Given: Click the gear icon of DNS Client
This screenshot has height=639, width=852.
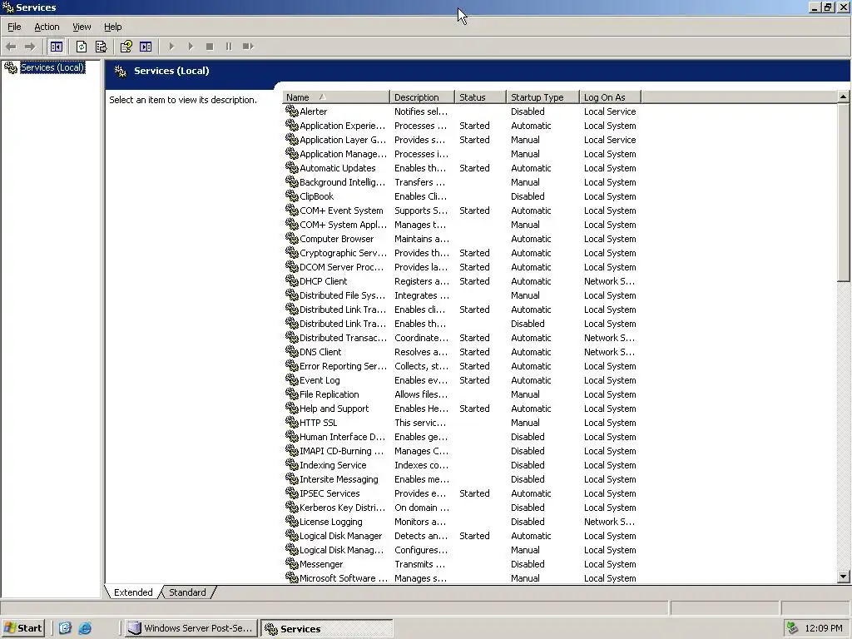Looking at the screenshot, I should point(292,351).
